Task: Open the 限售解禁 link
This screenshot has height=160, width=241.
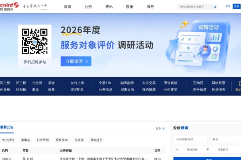Action: coord(170,83)
